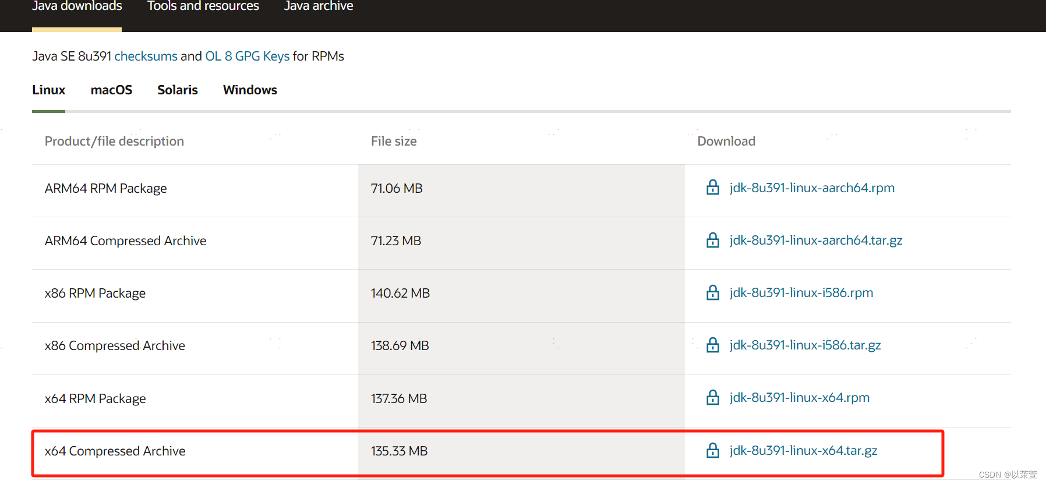Click the 140.62 MB file size
The height and width of the screenshot is (484, 1046).
tap(400, 293)
